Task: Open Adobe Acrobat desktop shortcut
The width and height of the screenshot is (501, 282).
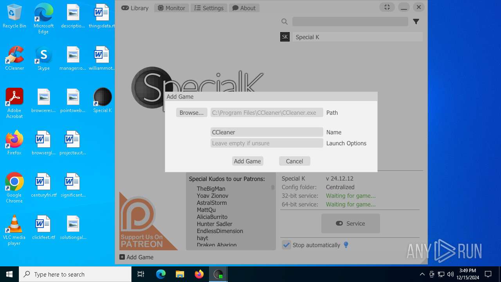Action: pyautogui.click(x=14, y=103)
